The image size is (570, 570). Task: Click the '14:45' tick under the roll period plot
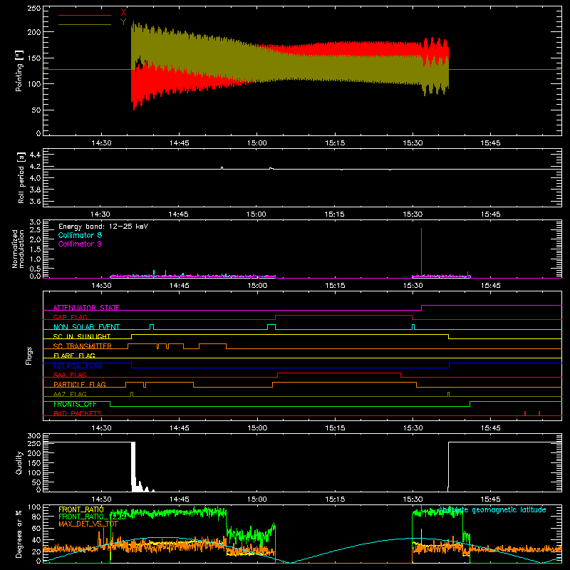pyautogui.click(x=179, y=214)
